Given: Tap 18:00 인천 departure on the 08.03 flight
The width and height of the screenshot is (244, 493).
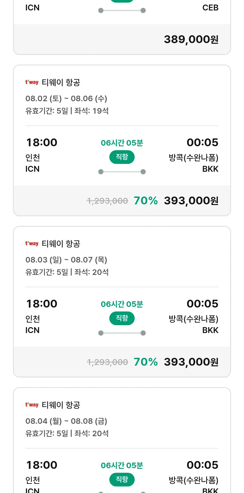Looking at the screenshot, I should [x=42, y=311].
